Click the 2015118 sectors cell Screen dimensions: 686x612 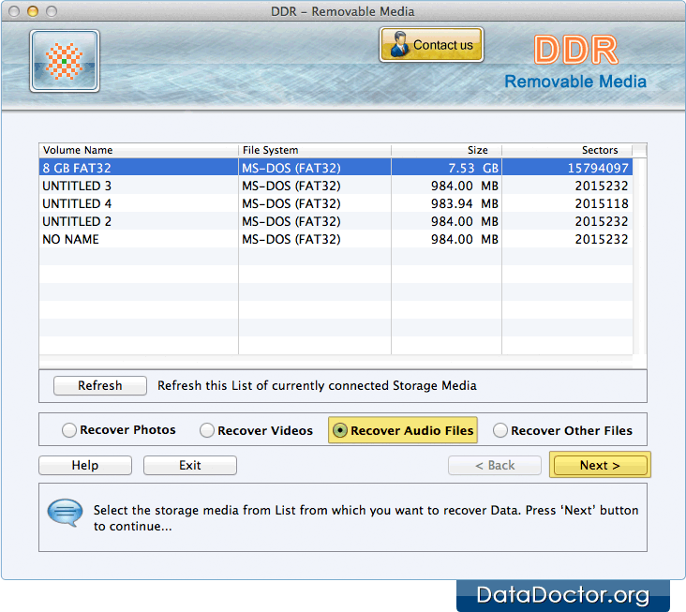coord(567,204)
